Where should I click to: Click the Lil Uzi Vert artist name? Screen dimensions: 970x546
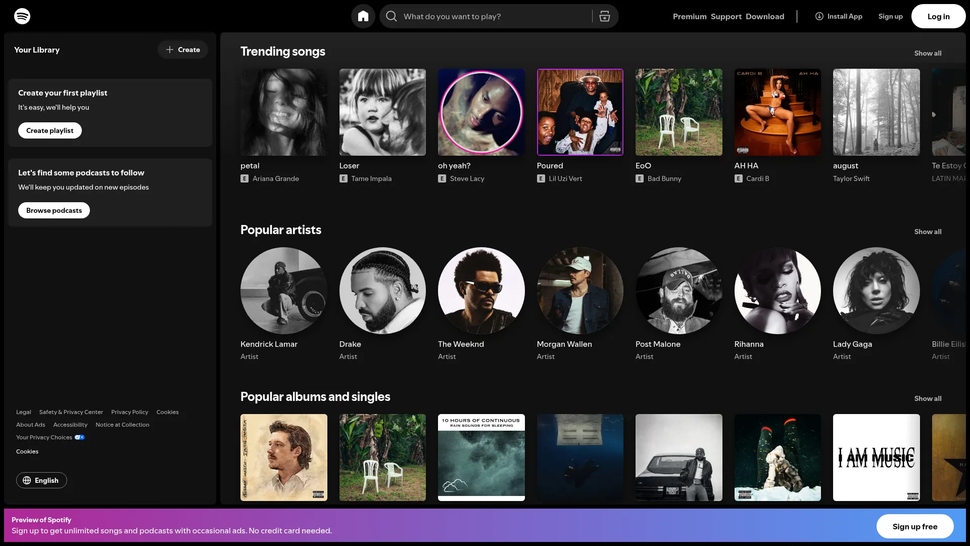point(565,178)
